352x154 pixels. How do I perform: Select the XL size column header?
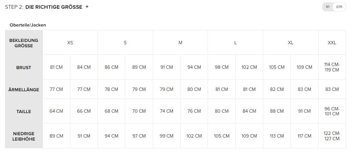click(290, 43)
